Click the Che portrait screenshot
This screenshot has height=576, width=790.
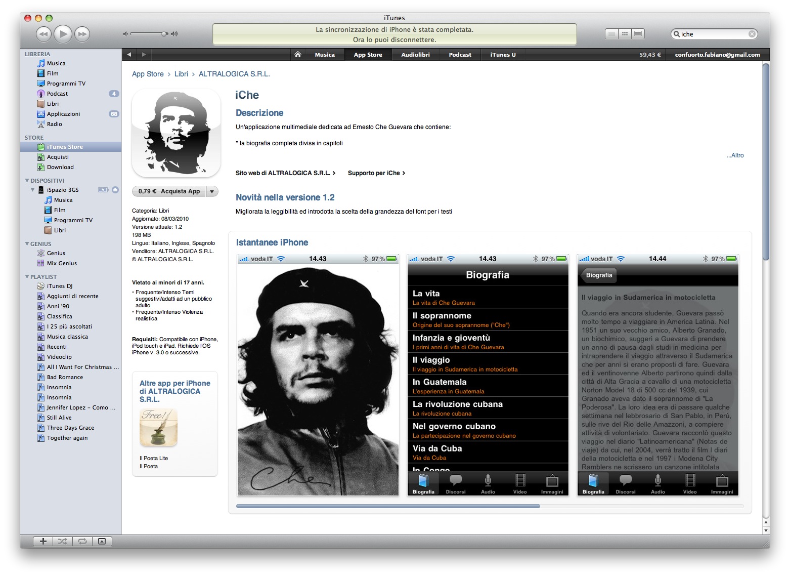(x=318, y=375)
